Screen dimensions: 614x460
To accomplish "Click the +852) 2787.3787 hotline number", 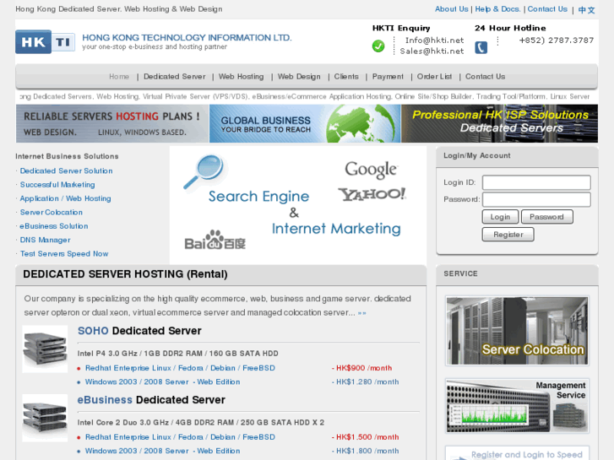I will click(556, 41).
